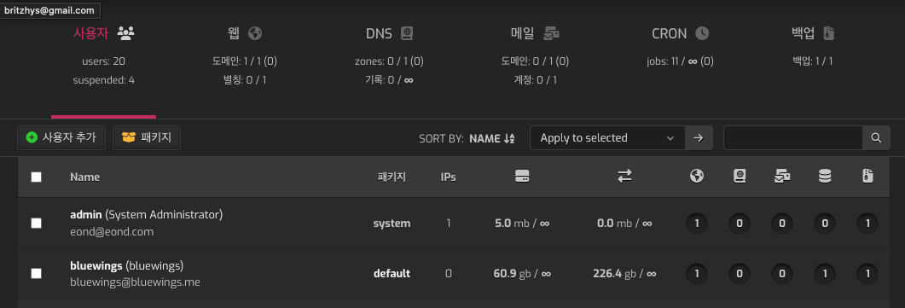Tick the admin user checkbox
The width and height of the screenshot is (905, 308).
(x=37, y=224)
